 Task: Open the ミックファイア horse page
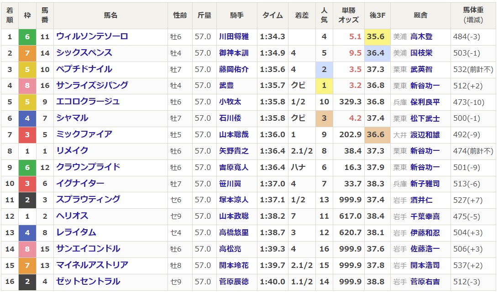[x=84, y=134]
